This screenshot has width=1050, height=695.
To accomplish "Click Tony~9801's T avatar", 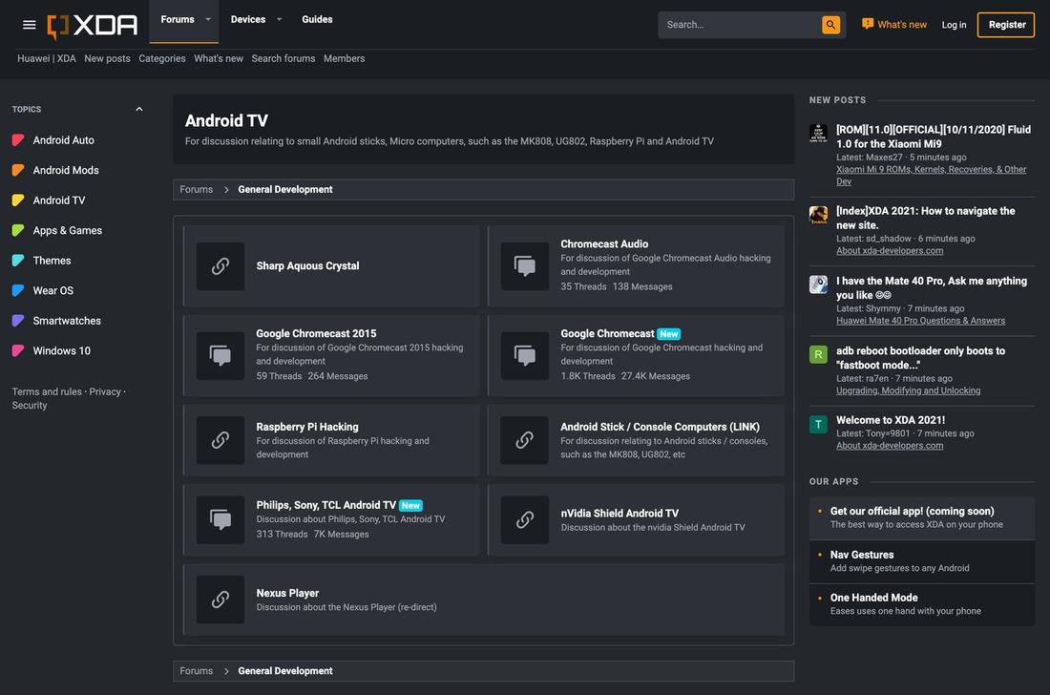I will (818, 424).
